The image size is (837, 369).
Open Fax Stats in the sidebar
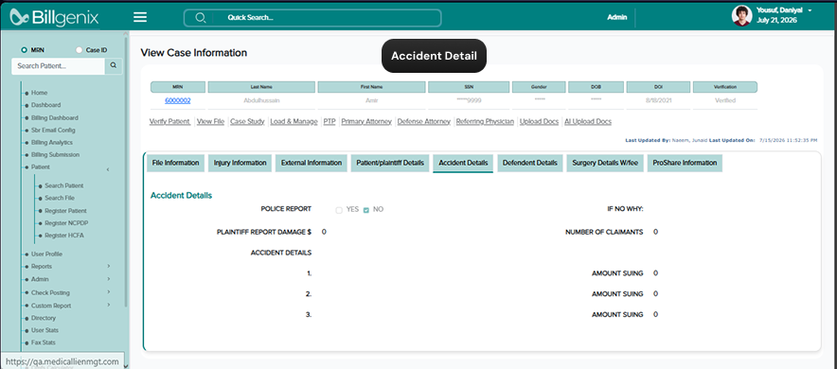point(44,343)
